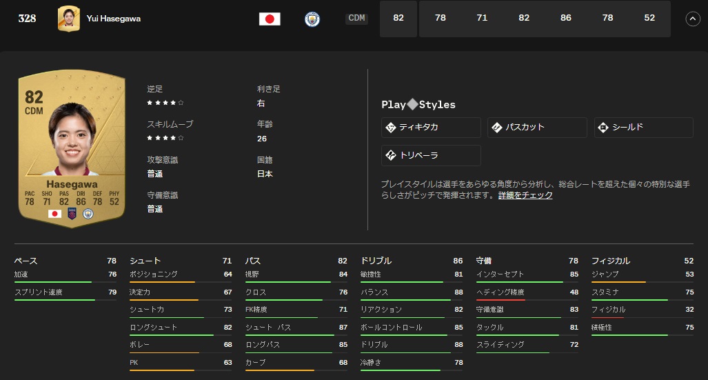Click Yui Hasegawa's small avatar thumbnail
Image resolution: width=708 pixels, height=380 pixels.
68,19
